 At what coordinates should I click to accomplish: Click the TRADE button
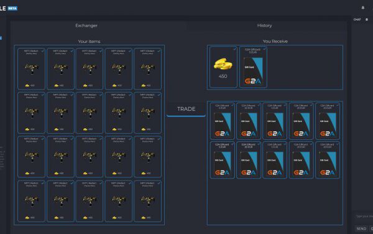point(186,110)
